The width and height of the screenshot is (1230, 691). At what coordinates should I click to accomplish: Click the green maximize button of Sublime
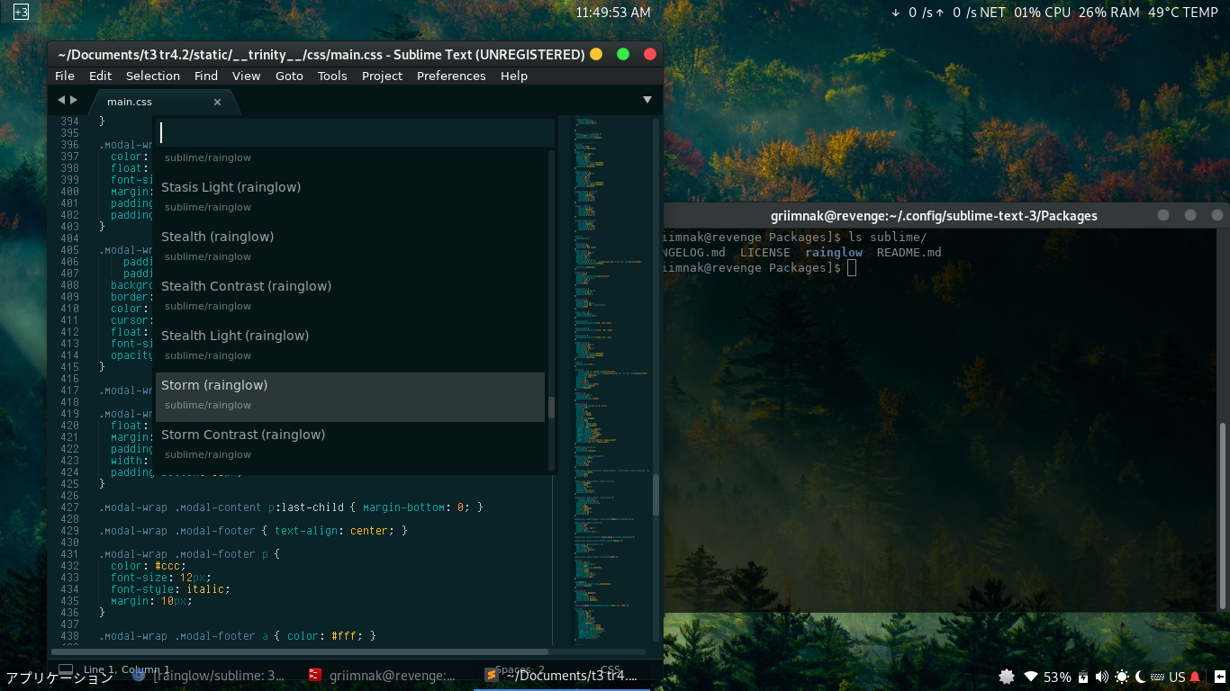click(622, 54)
